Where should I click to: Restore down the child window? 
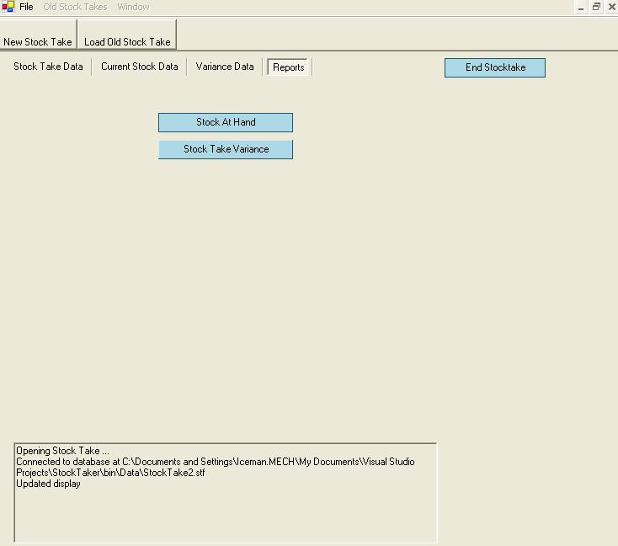coord(596,7)
